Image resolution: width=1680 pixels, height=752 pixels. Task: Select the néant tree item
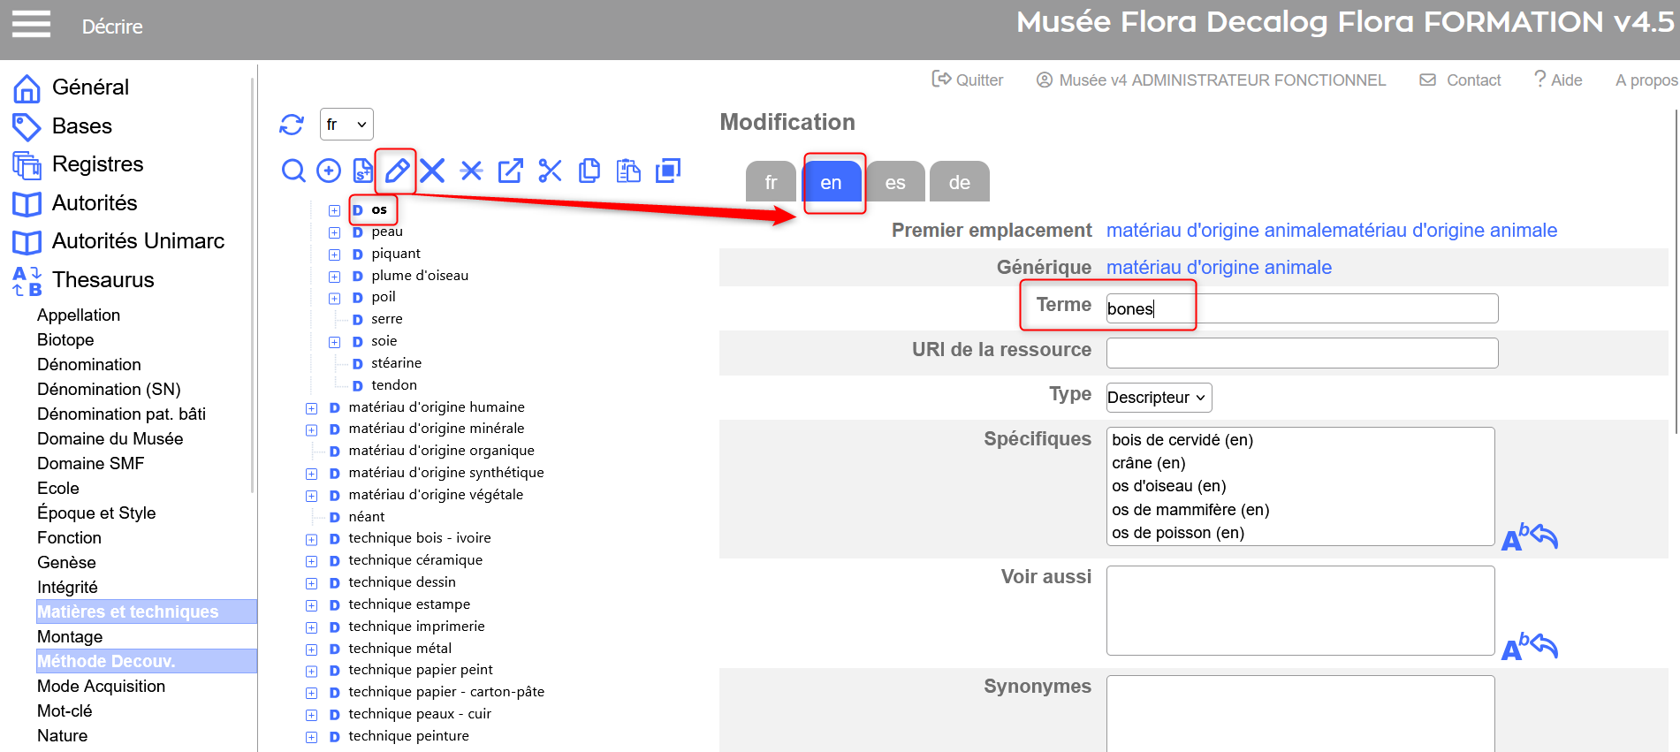(x=367, y=517)
